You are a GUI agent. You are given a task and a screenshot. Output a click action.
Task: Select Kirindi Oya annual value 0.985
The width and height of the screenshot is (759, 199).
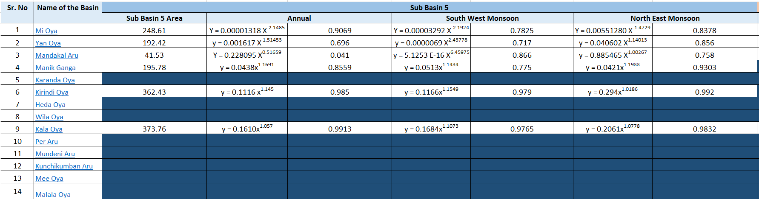(339, 92)
